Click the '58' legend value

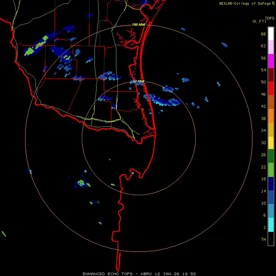click(263, 58)
